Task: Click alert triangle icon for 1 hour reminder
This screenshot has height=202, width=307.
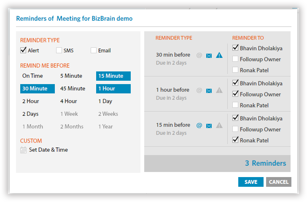Action: tap(219, 90)
